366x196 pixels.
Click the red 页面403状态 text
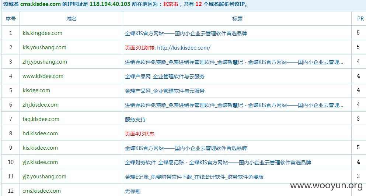[x=140, y=134]
